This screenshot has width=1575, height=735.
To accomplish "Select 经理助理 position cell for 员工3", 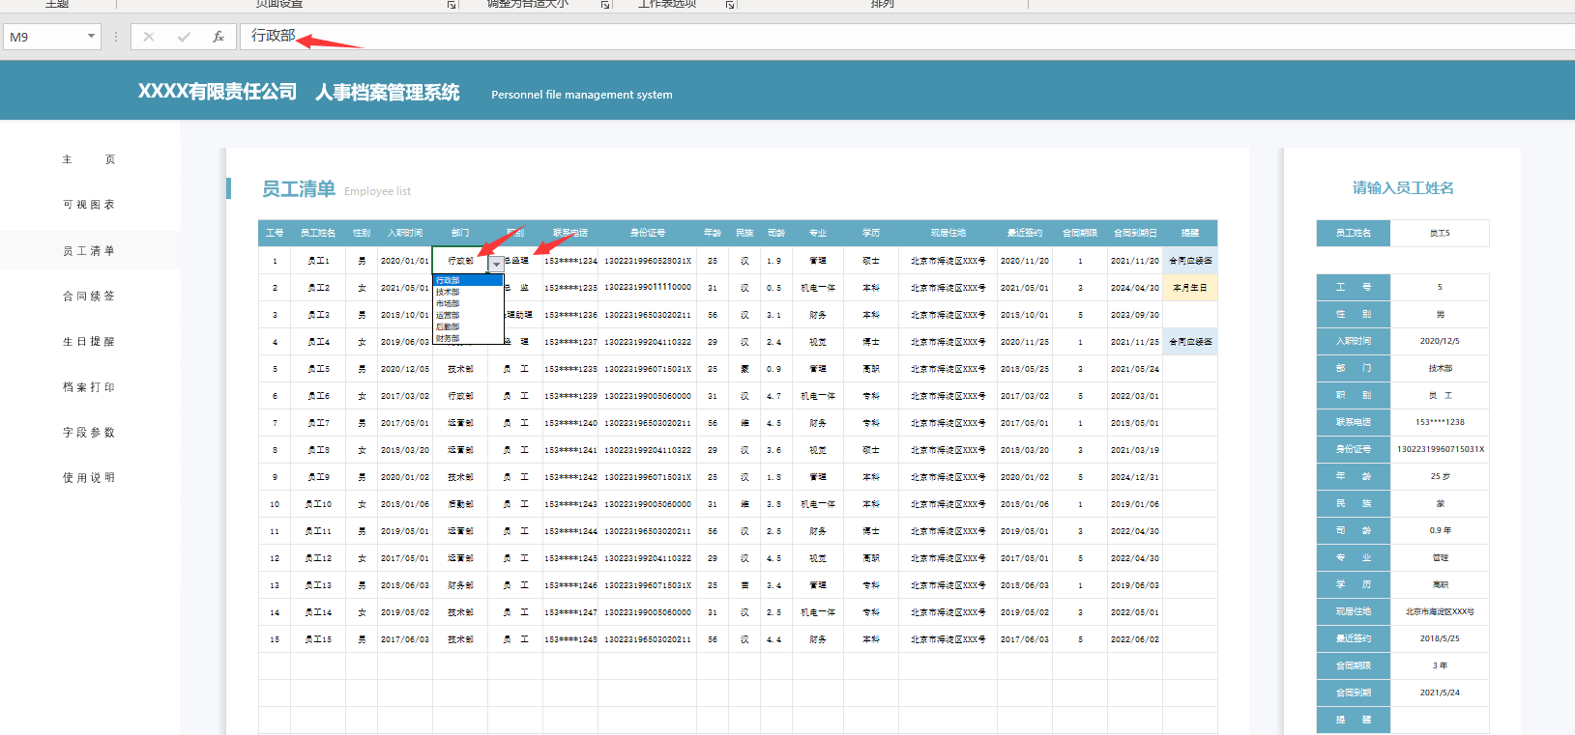I will 518,315.
